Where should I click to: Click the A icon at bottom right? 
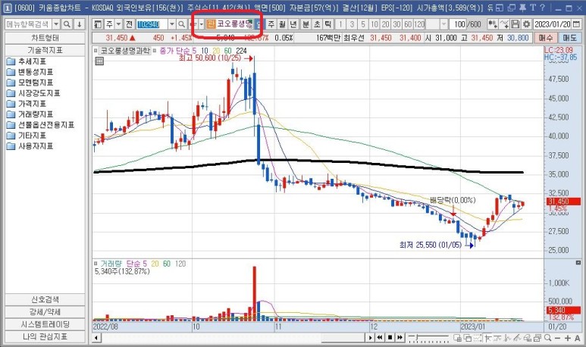click(x=578, y=338)
